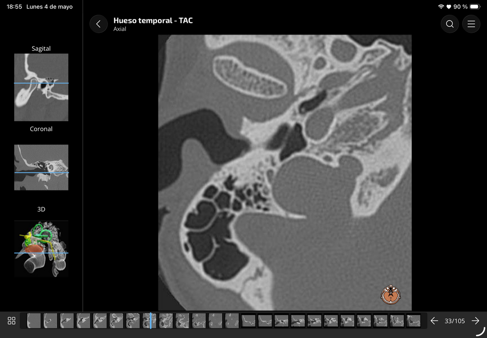Click the Coronal label in sidebar
Image resolution: width=487 pixels, height=338 pixels.
[x=41, y=129]
